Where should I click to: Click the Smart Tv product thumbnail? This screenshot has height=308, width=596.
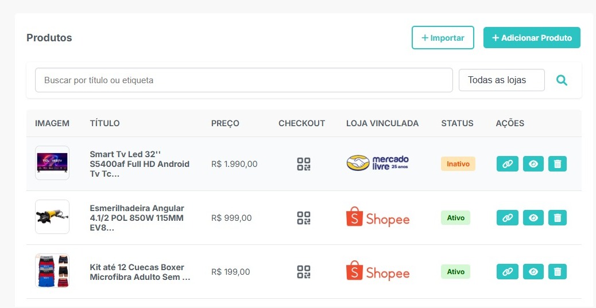[52, 163]
